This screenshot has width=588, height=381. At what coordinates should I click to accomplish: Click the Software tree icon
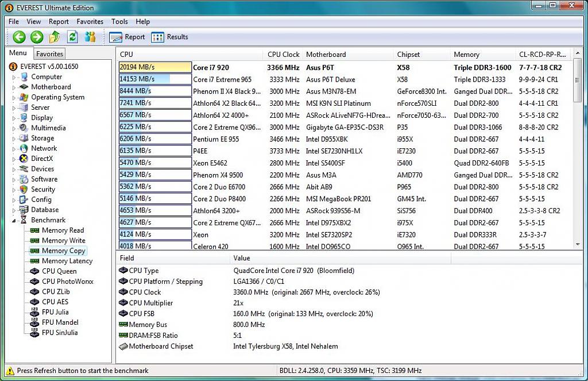pos(24,179)
